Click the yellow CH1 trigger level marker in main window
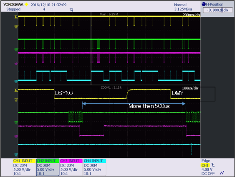 tap(16, 17)
